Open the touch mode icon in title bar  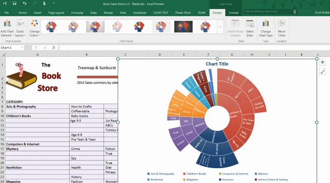point(44,3)
